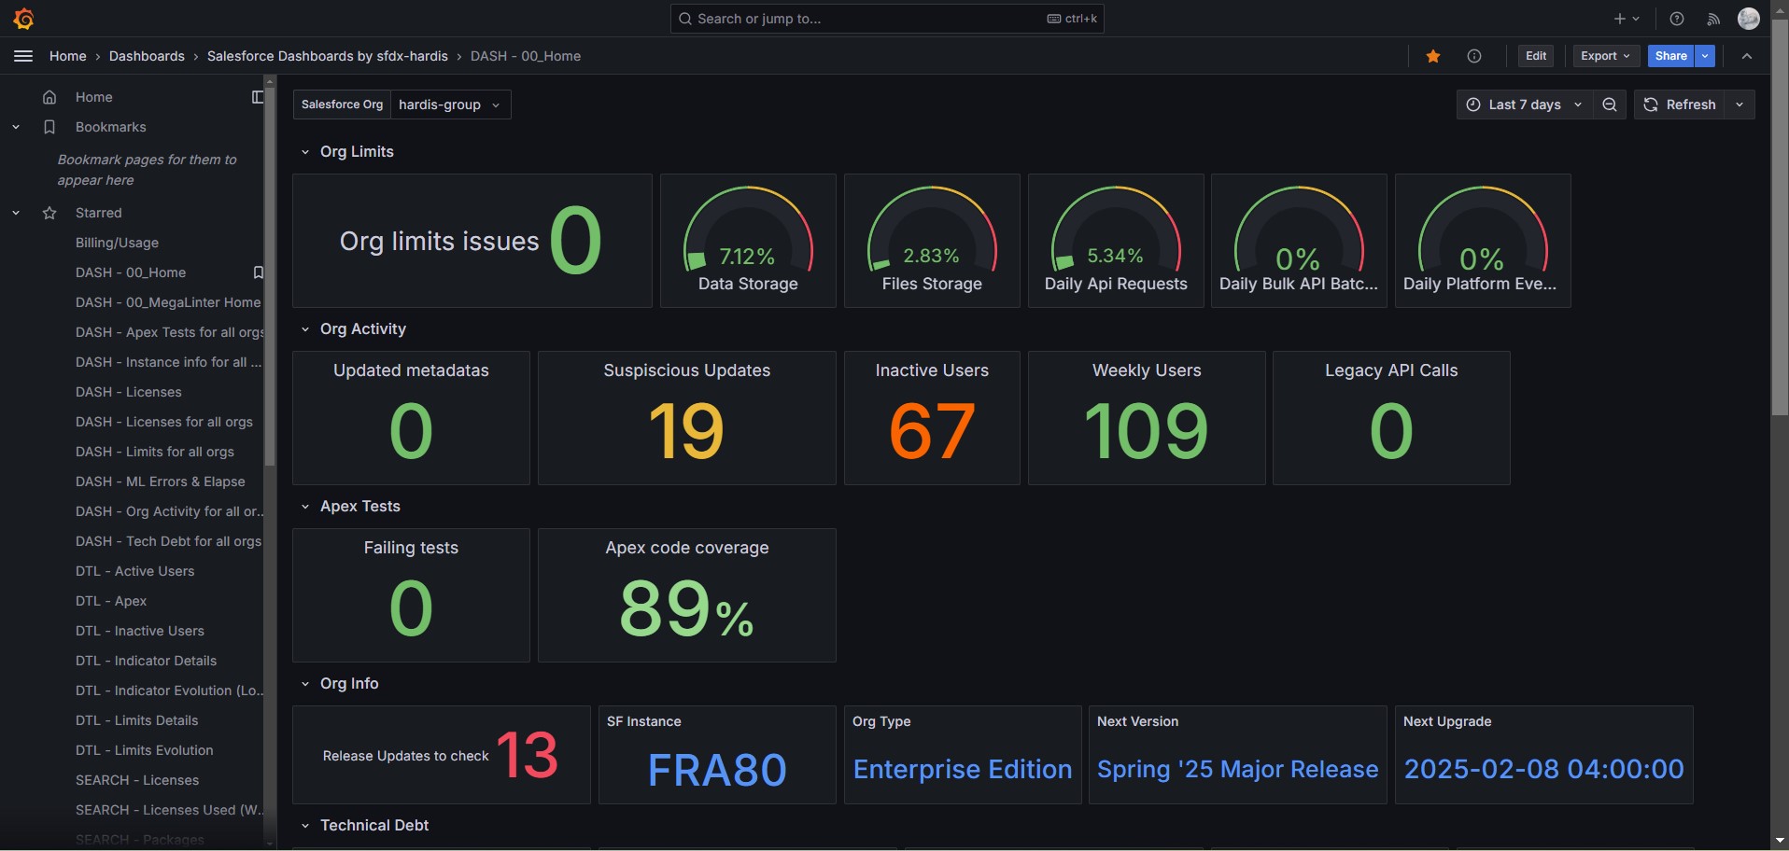This screenshot has width=1789, height=851.
Task: Open the help question mark icon
Action: click(x=1677, y=19)
